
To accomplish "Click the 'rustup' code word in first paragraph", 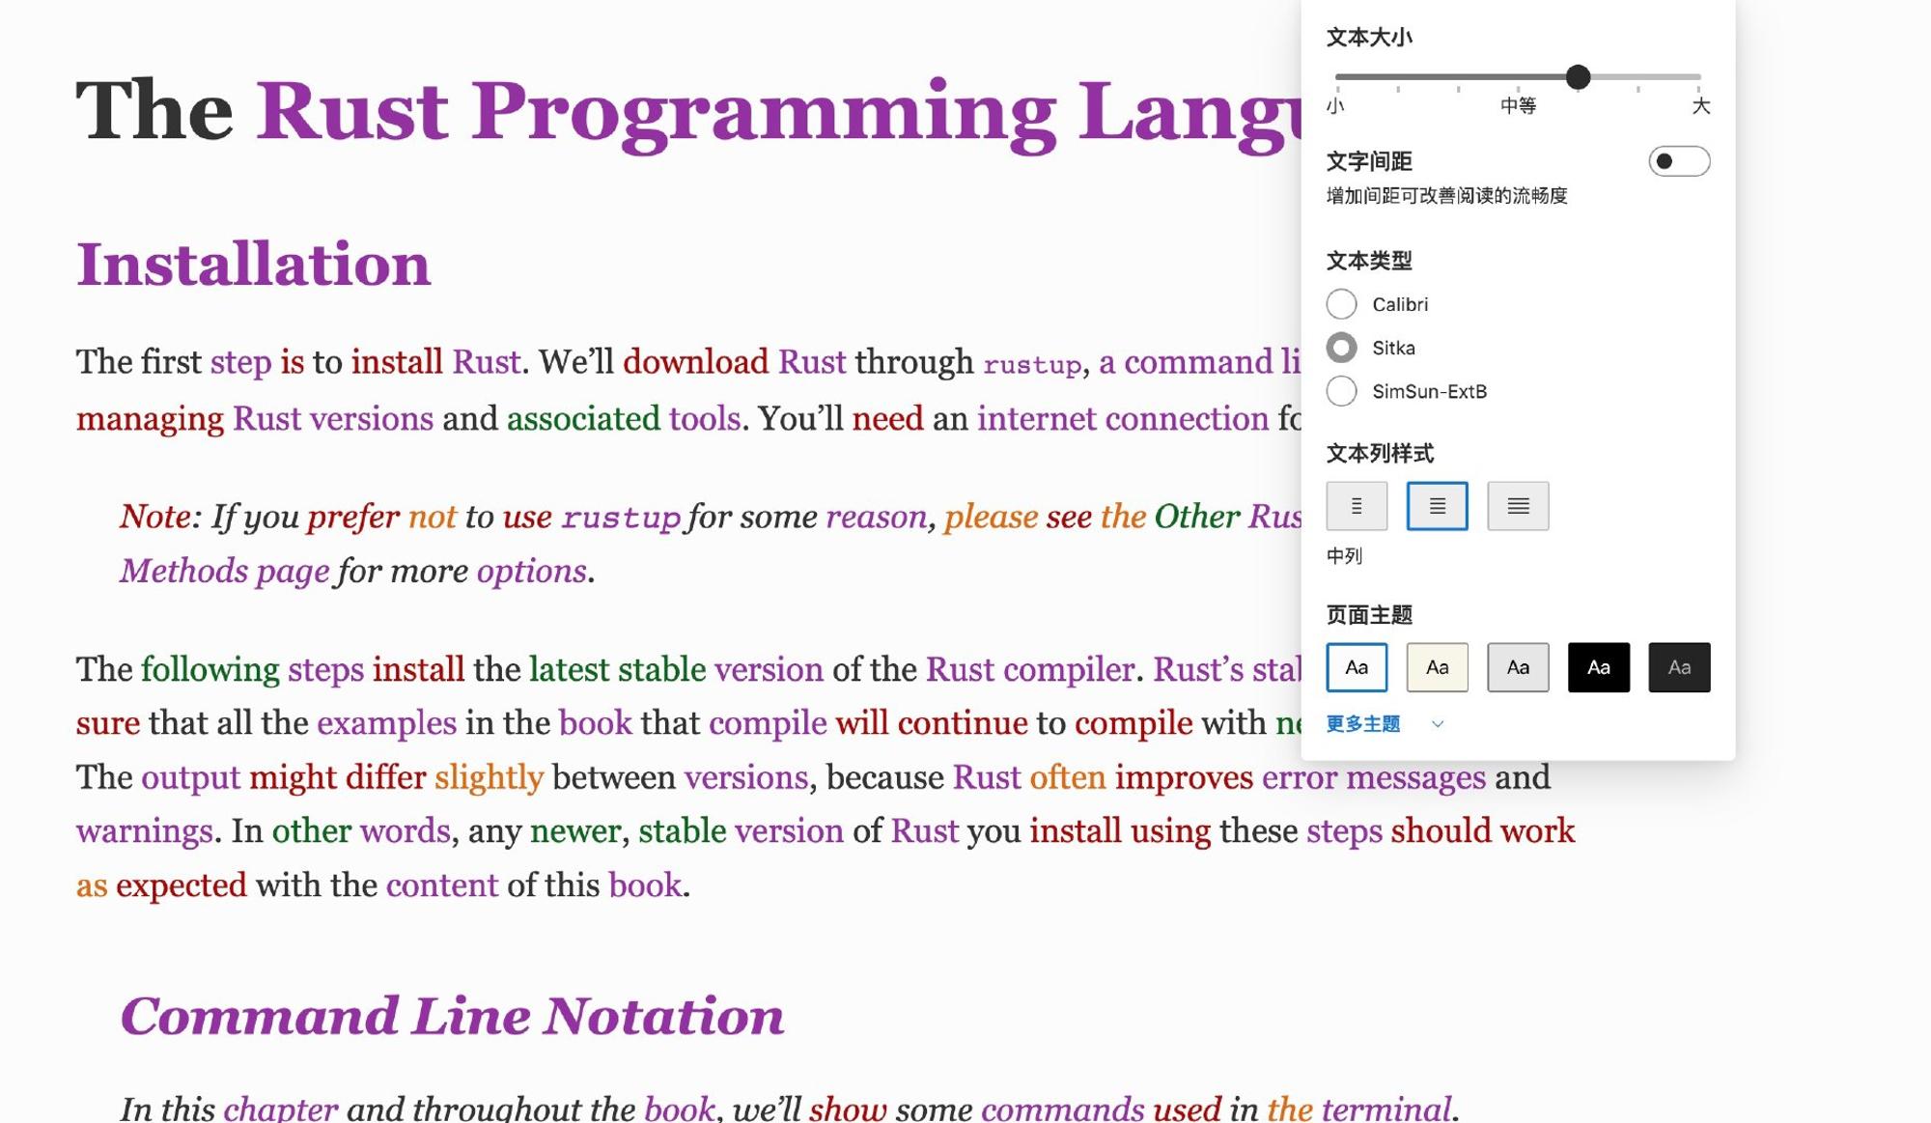I will click(1032, 364).
